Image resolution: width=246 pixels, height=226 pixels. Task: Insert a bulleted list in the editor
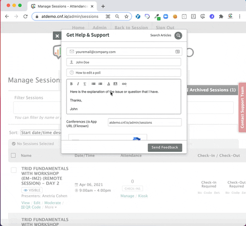[x=93, y=84]
